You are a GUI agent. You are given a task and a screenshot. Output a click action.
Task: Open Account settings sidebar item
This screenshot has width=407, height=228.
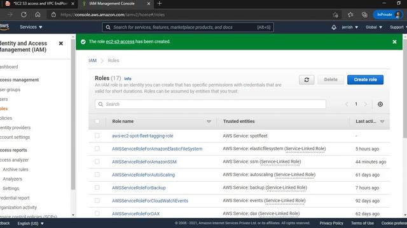[15, 137]
